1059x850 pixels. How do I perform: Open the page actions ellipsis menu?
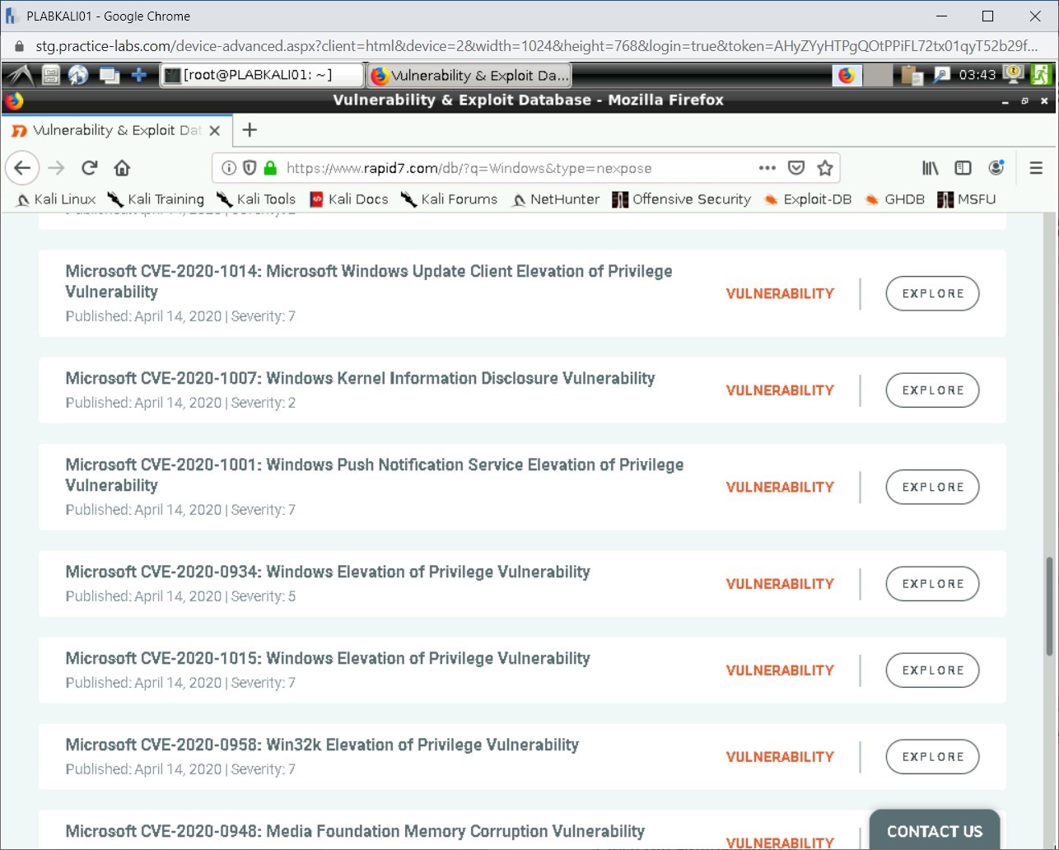point(767,167)
